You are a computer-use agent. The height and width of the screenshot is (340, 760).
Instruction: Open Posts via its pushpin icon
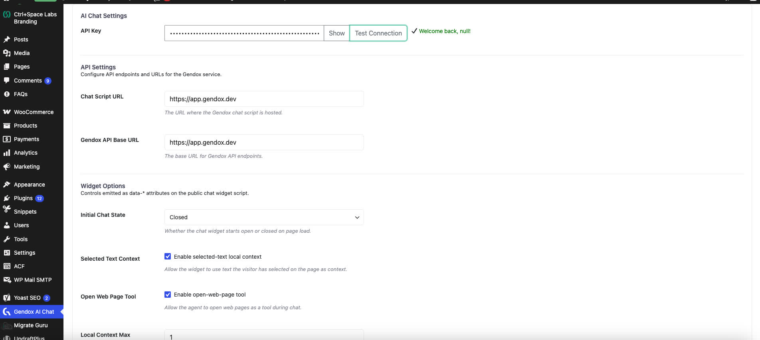7,39
